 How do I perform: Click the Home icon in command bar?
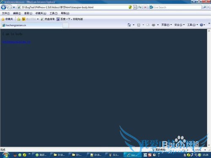pos(129,25)
